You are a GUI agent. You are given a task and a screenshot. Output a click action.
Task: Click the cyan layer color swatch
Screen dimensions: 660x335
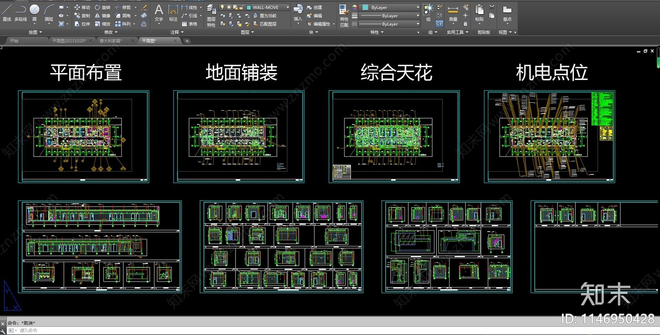pos(249,7)
